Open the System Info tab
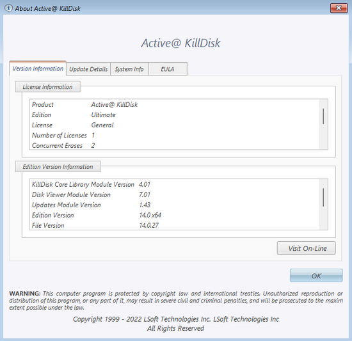Screen dimensions: 352x341 [x=129, y=69]
